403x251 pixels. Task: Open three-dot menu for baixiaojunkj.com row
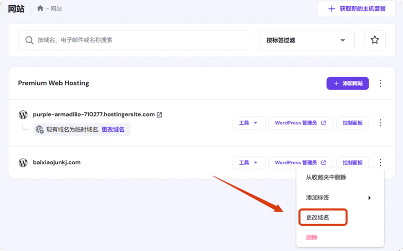[380, 163]
